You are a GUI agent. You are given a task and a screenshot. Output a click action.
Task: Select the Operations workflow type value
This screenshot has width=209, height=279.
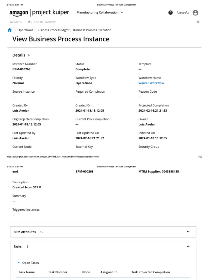pyautogui.click(x=84, y=83)
